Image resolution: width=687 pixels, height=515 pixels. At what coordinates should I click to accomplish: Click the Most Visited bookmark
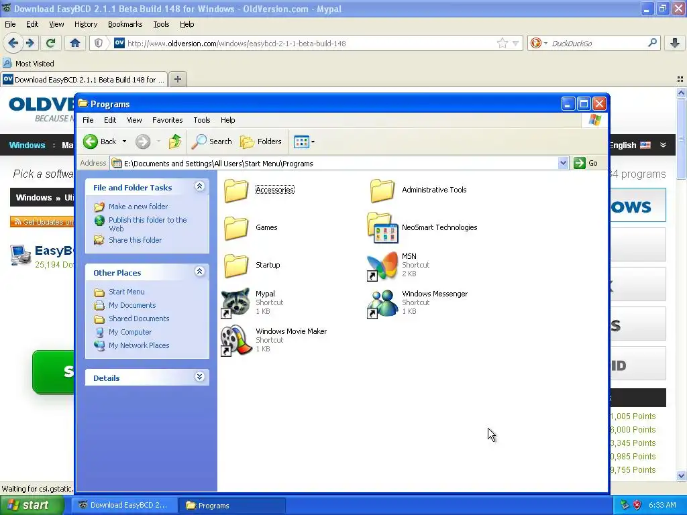click(29, 64)
